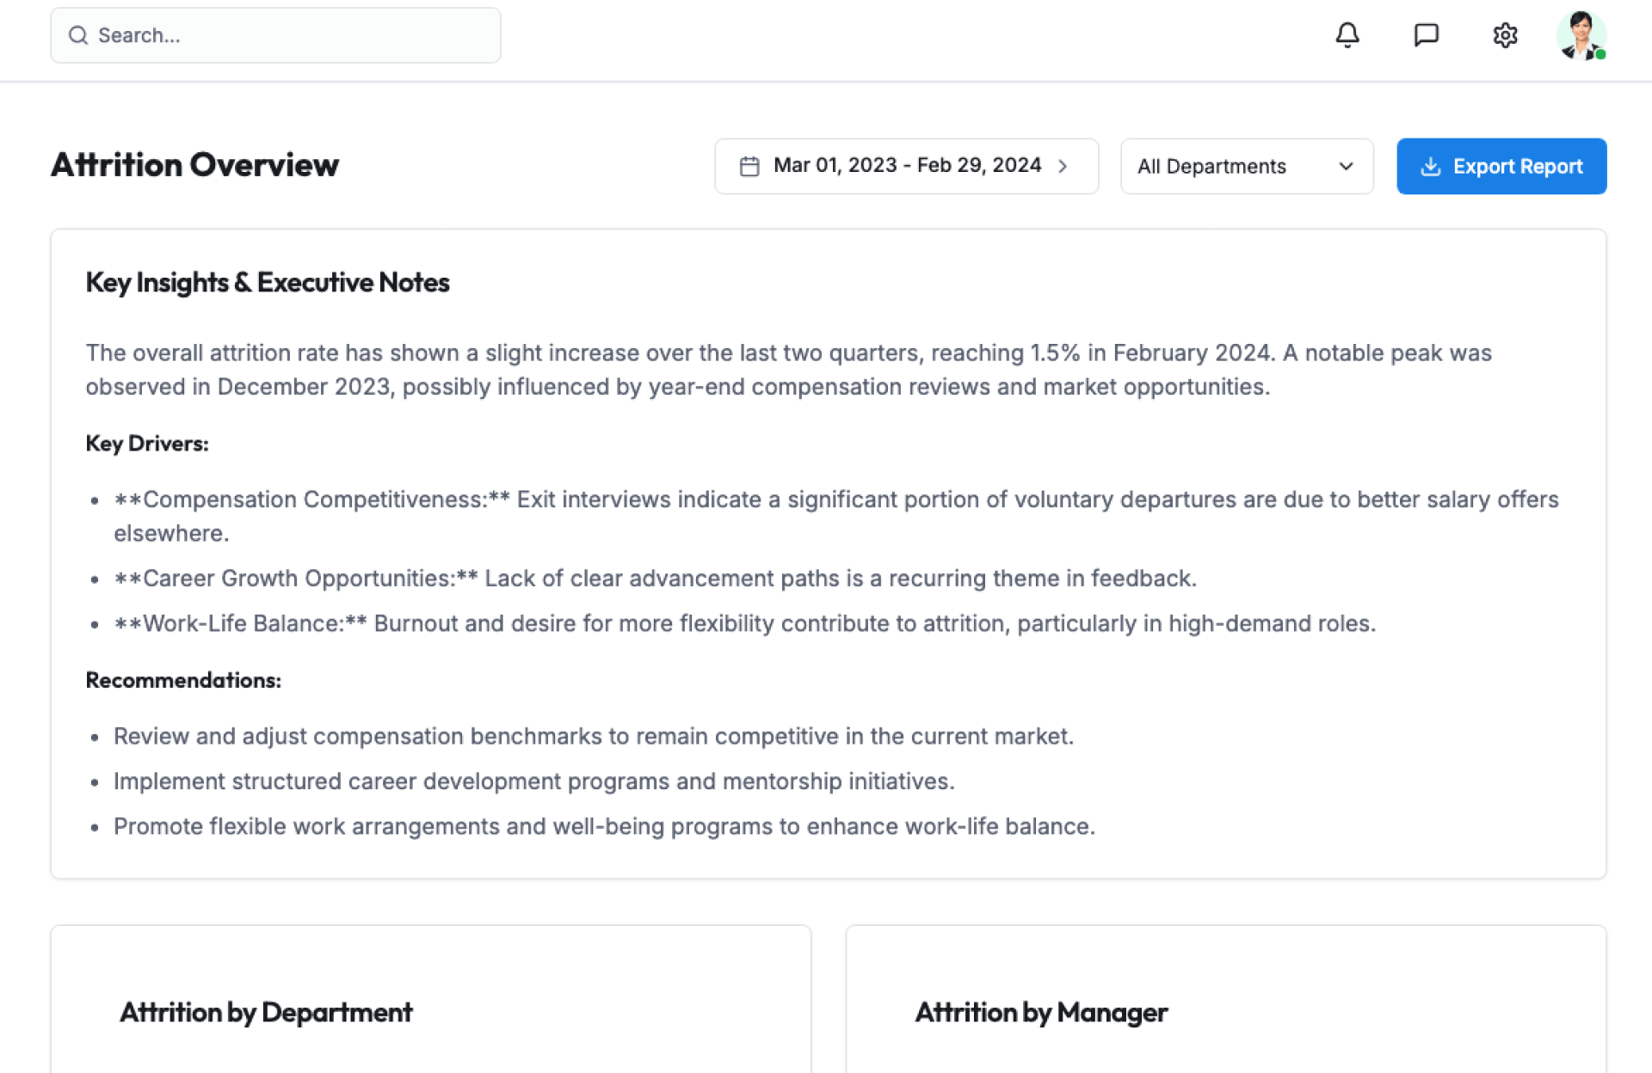Click the calendar icon in date range
Screen dimensions: 1652x1073
pos(749,166)
